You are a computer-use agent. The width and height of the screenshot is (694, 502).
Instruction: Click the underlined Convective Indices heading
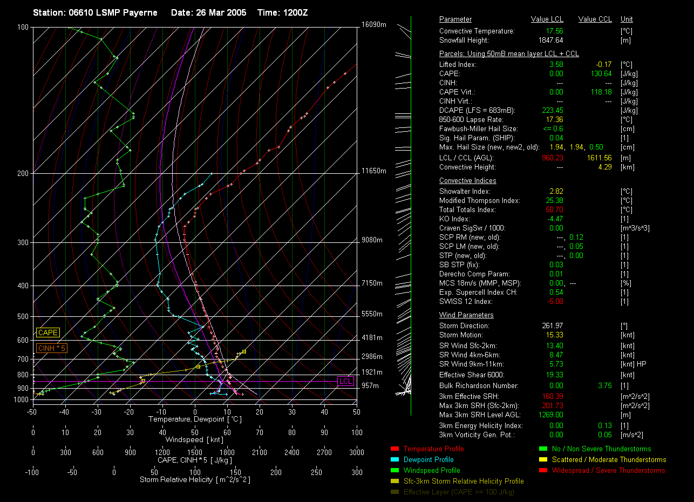click(467, 181)
